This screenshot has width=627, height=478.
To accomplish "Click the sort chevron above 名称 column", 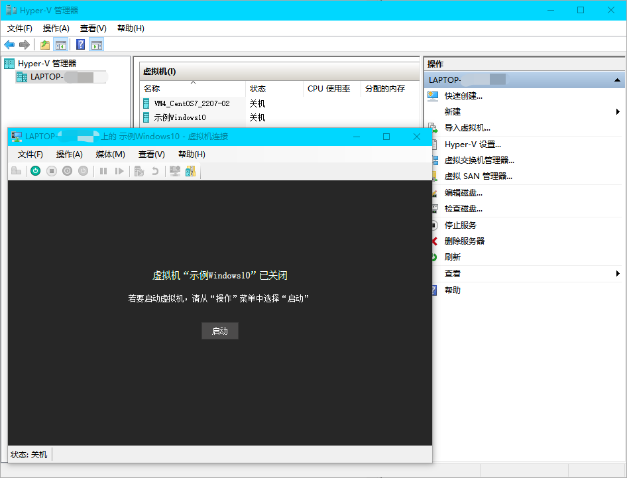I will point(193,82).
